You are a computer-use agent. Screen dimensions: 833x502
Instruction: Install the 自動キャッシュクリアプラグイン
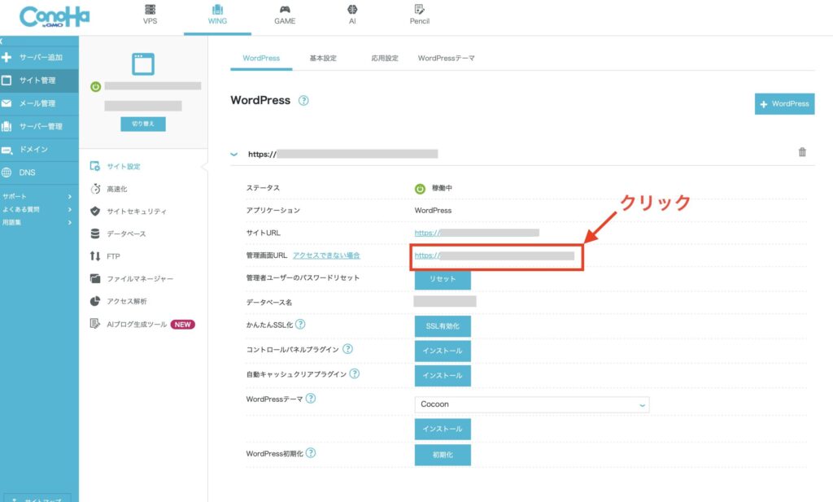click(x=443, y=376)
